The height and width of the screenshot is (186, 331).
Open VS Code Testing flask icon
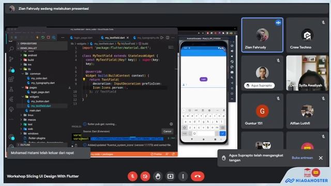[x=11, y=89]
